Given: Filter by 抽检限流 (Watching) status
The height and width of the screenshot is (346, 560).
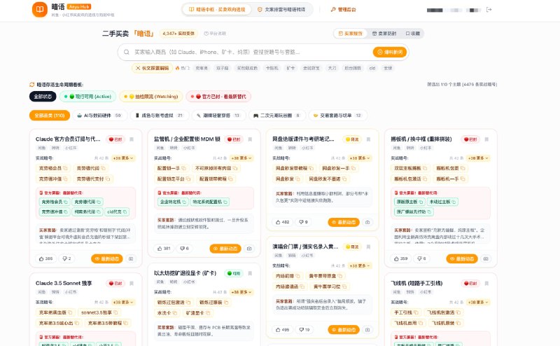Looking at the screenshot, I should coord(151,97).
